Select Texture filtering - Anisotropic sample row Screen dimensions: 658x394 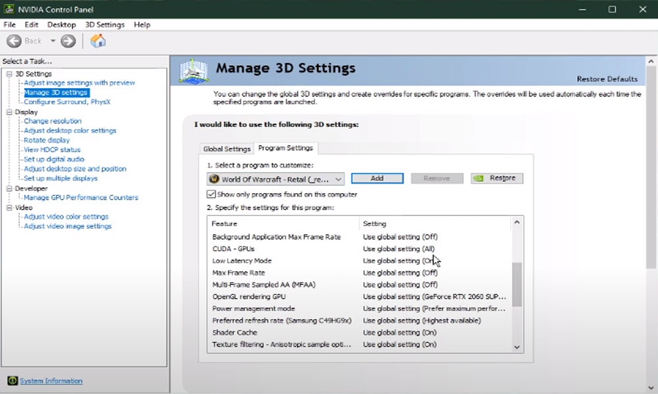359,344
